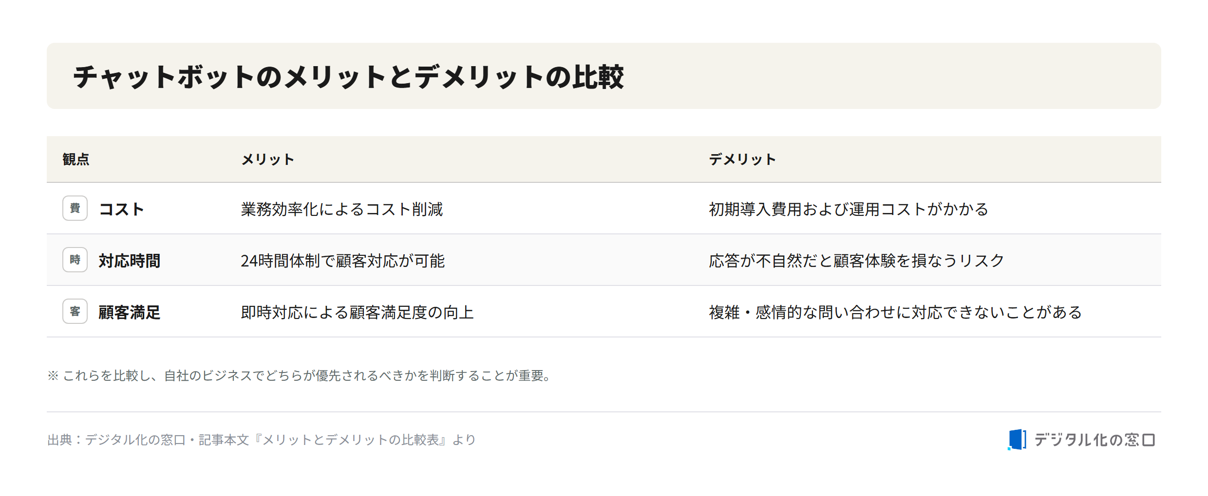Screen dimensions: 1208x496
Task: Click the 時 response time icon badge
Action: click(x=75, y=260)
